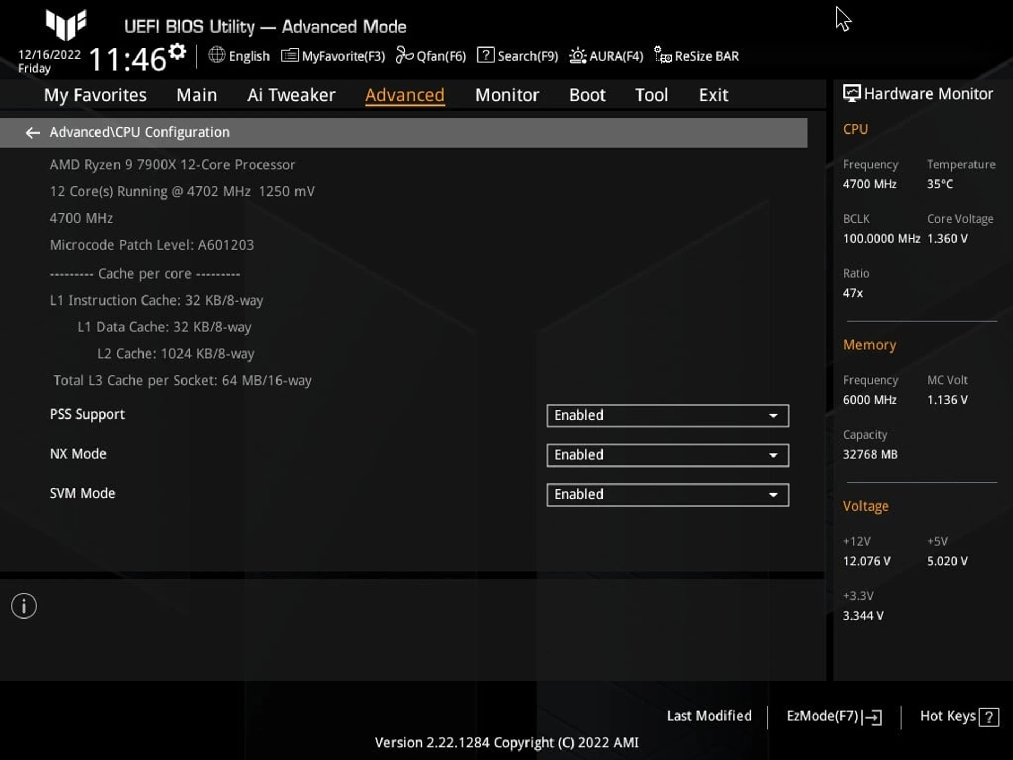1013x760 pixels.
Task: Open the Exit tab
Action: coord(713,95)
